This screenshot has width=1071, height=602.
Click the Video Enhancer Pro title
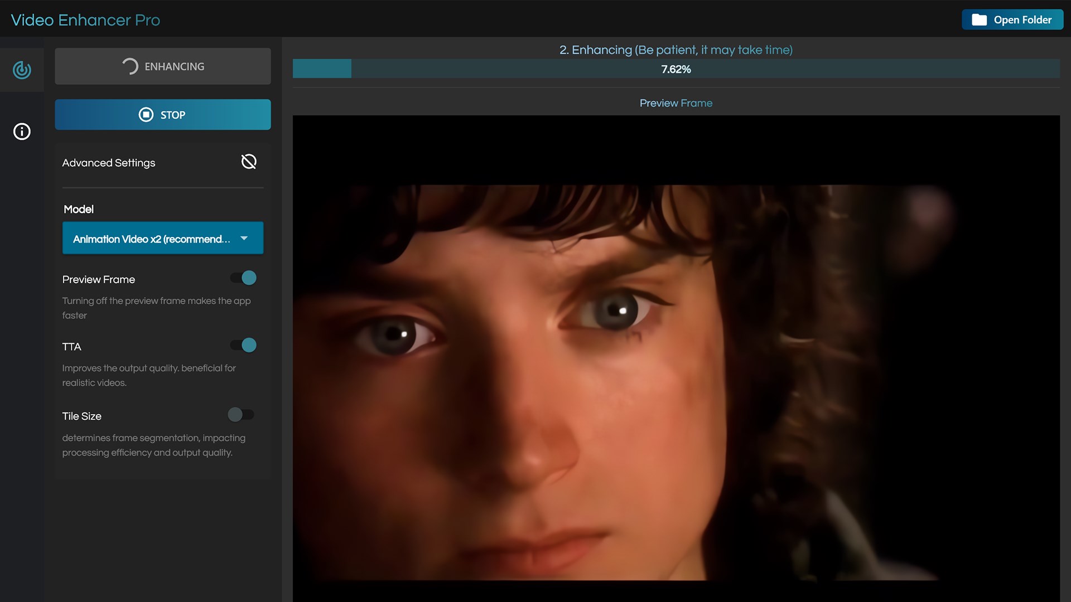pyautogui.click(x=85, y=20)
